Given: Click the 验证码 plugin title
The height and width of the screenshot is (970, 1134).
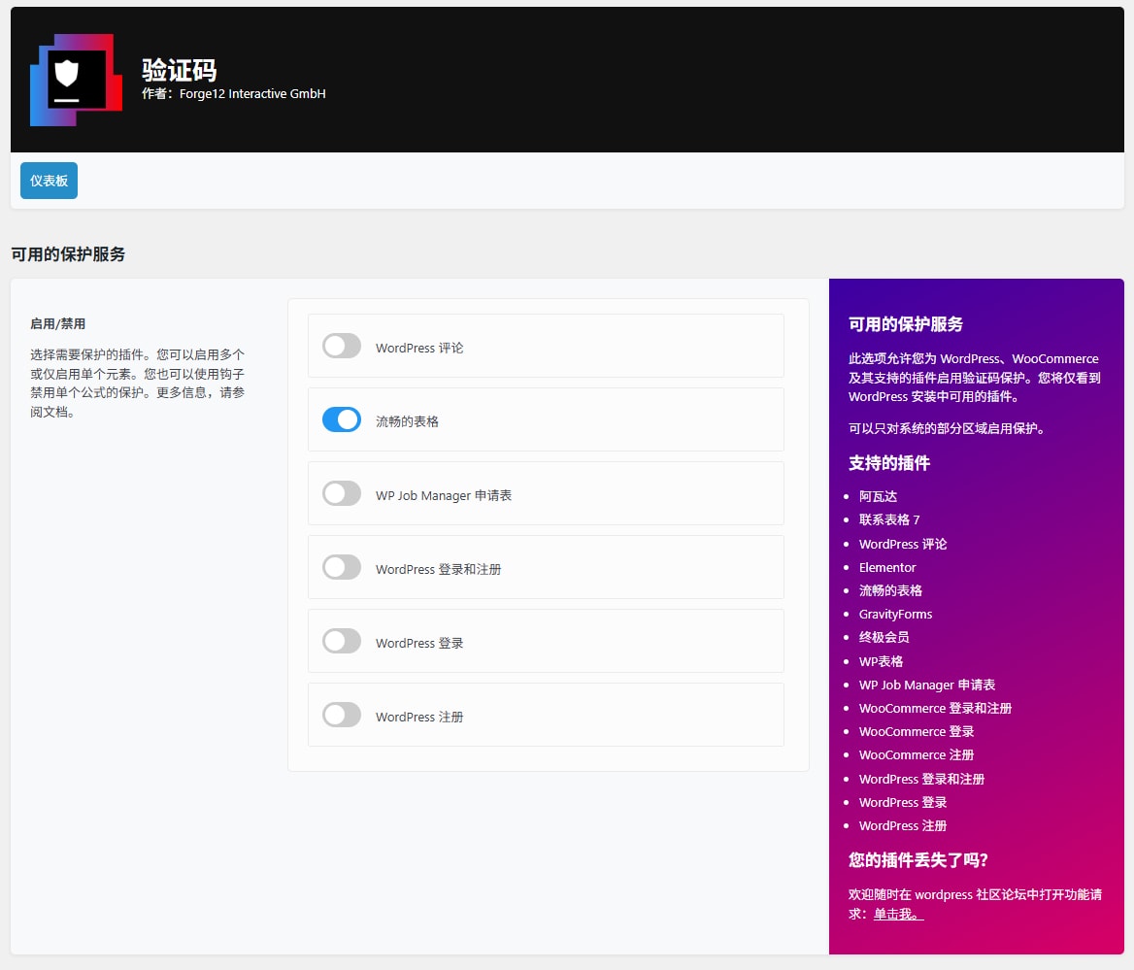Looking at the screenshot, I should tap(181, 69).
